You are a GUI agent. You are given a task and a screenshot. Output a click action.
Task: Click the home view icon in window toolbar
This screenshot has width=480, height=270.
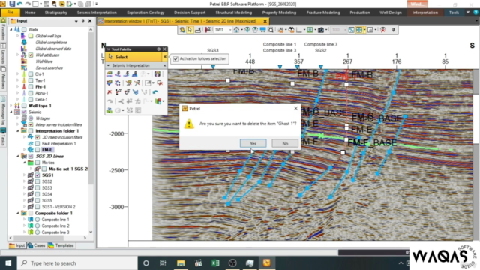237,30
